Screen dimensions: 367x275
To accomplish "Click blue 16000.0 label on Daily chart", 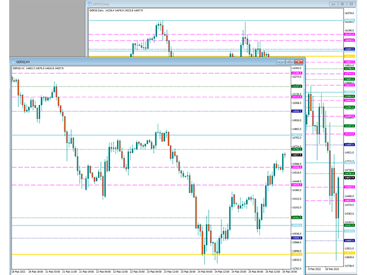I will pyautogui.click(x=350, y=49).
